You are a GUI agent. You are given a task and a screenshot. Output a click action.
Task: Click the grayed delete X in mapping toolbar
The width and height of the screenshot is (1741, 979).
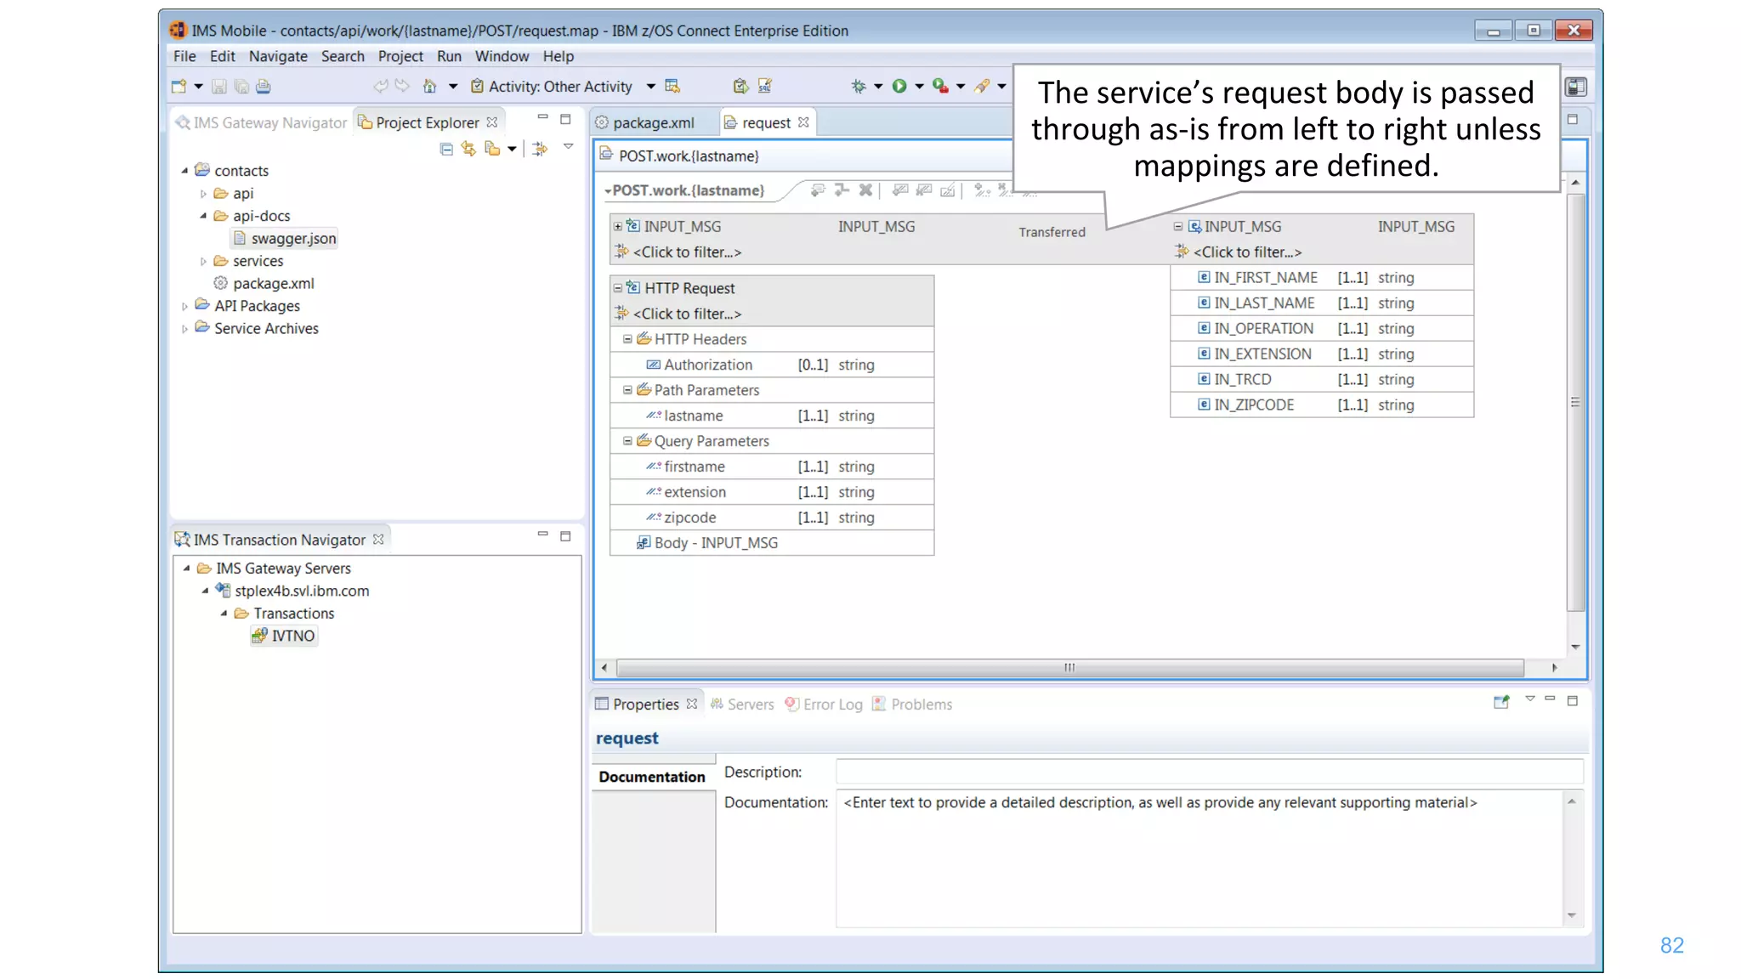coord(865,190)
